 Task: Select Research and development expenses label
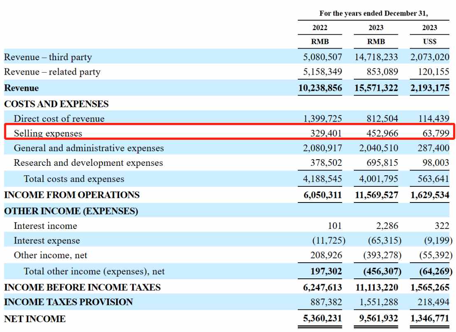88,163
